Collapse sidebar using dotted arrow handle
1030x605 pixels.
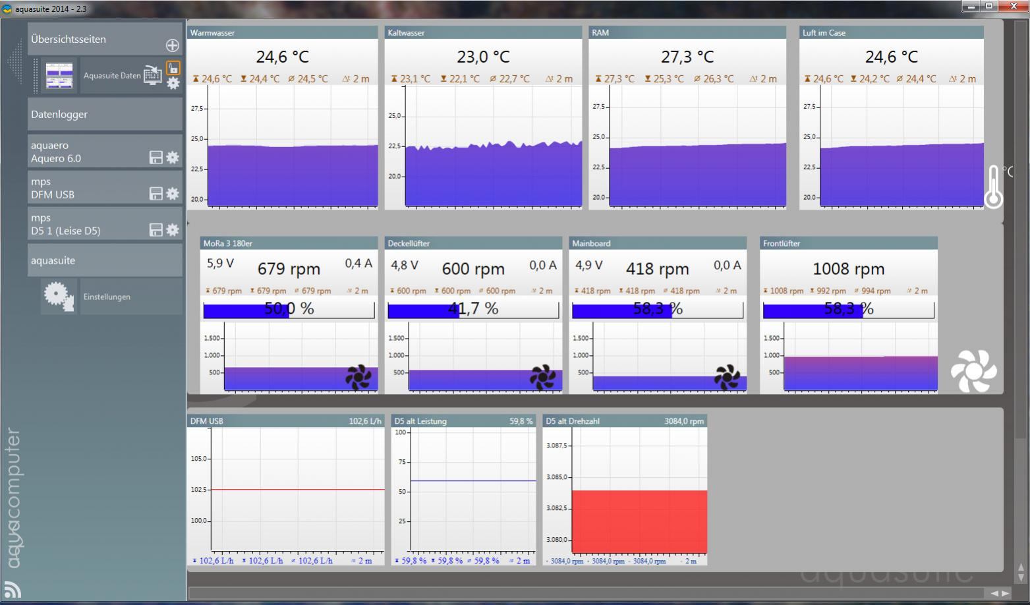pos(15,61)
